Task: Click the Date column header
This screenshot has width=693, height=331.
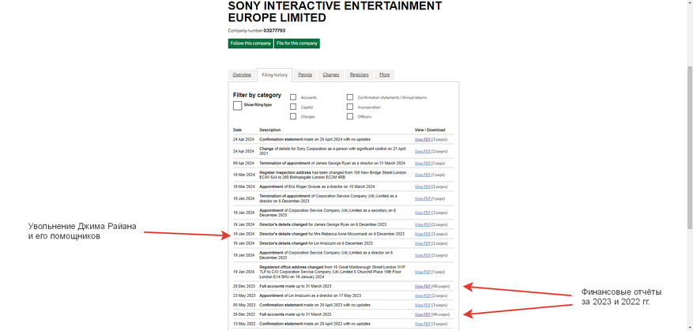Action: [237, 130]
